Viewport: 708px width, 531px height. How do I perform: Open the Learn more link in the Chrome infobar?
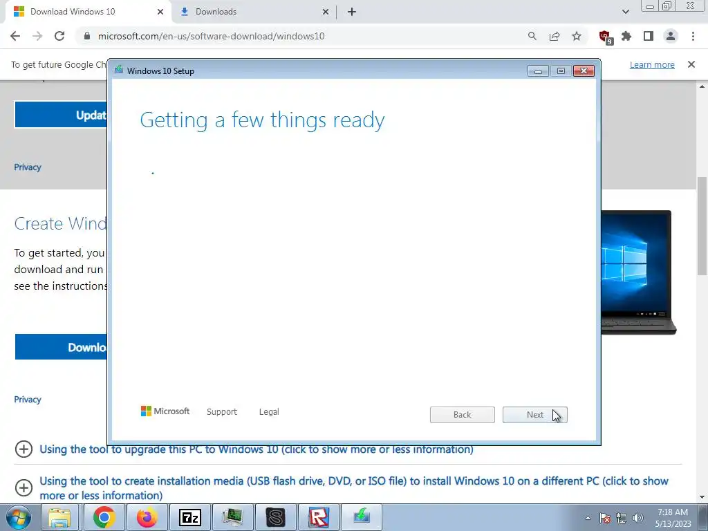(652, 64)
